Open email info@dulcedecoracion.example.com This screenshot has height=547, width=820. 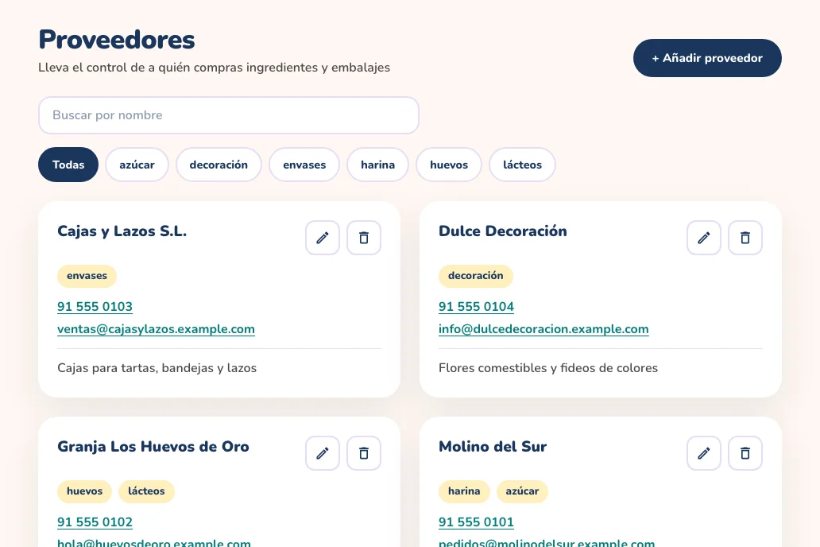pos(543,329)
